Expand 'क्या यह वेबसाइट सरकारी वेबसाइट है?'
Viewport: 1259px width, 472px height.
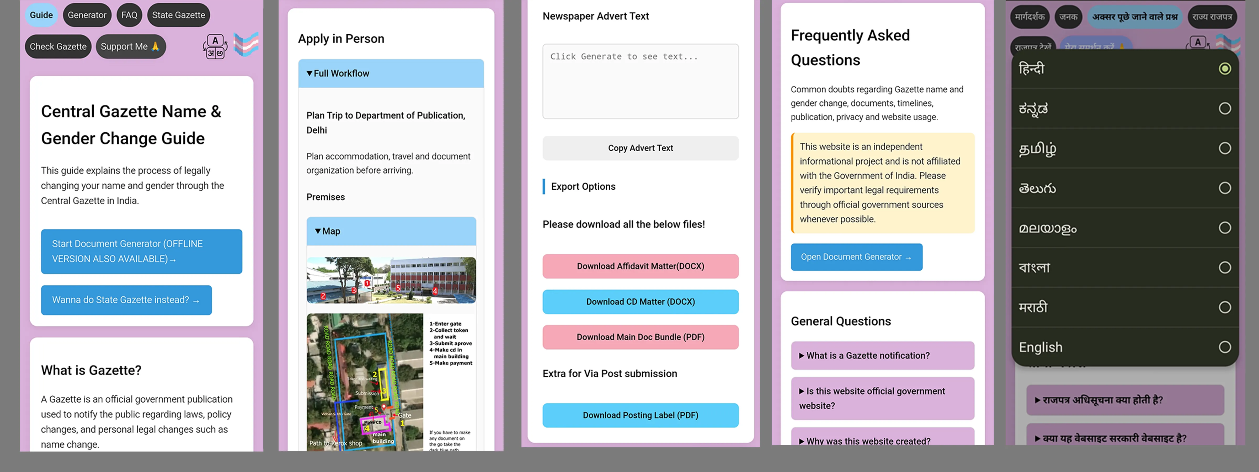(x=1125, y=435)
